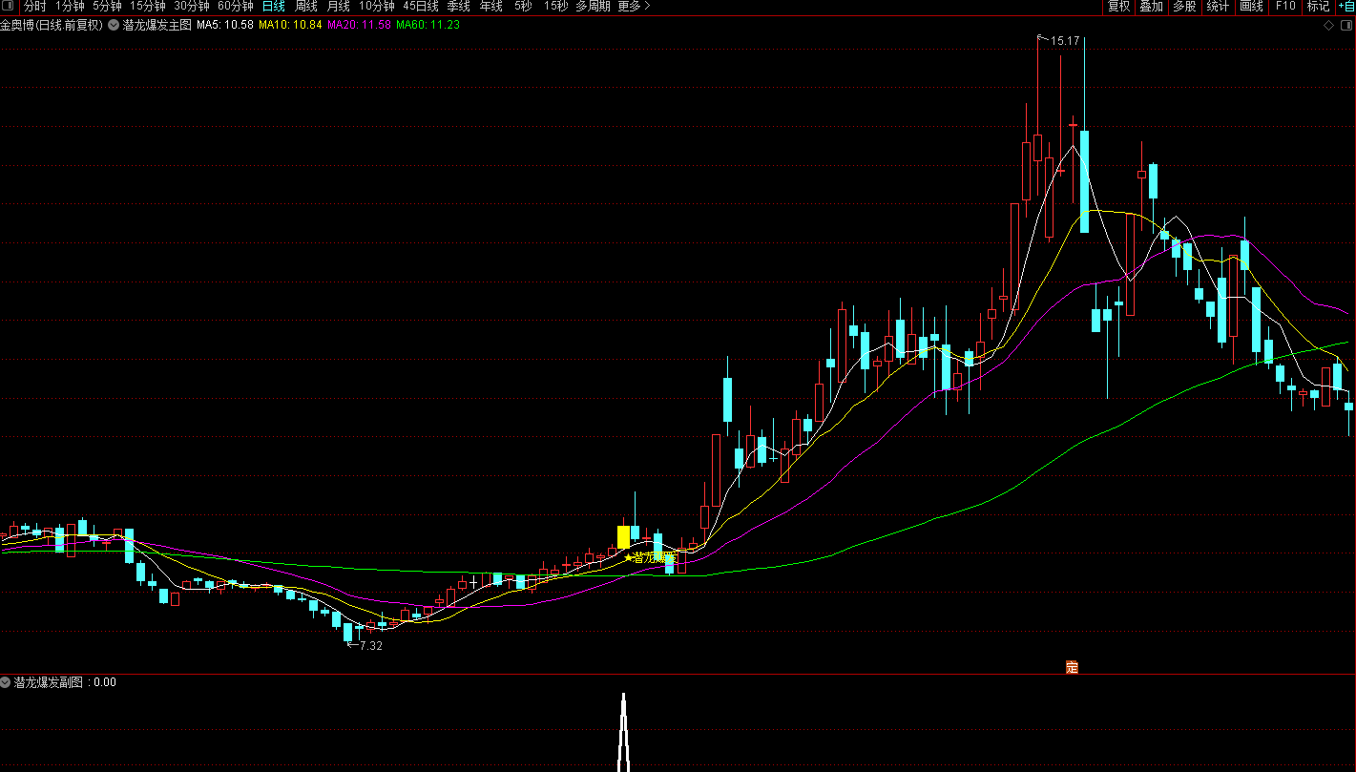Click the diamond icon in the chart corner
1356x772 pixels.
click(1328, 26)
